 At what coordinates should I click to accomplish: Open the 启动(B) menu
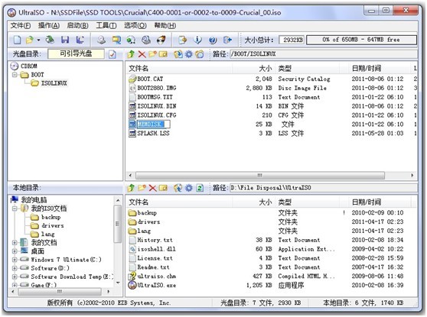[x=77, y=25]
